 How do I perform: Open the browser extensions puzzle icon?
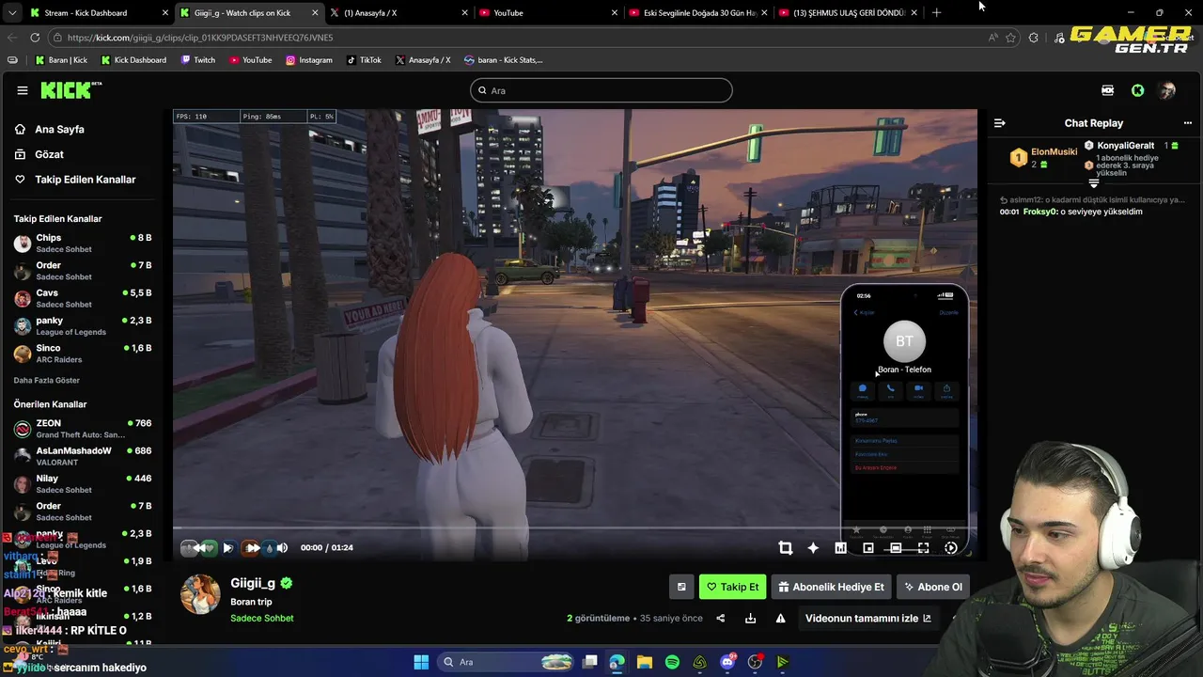(1034, 38)
